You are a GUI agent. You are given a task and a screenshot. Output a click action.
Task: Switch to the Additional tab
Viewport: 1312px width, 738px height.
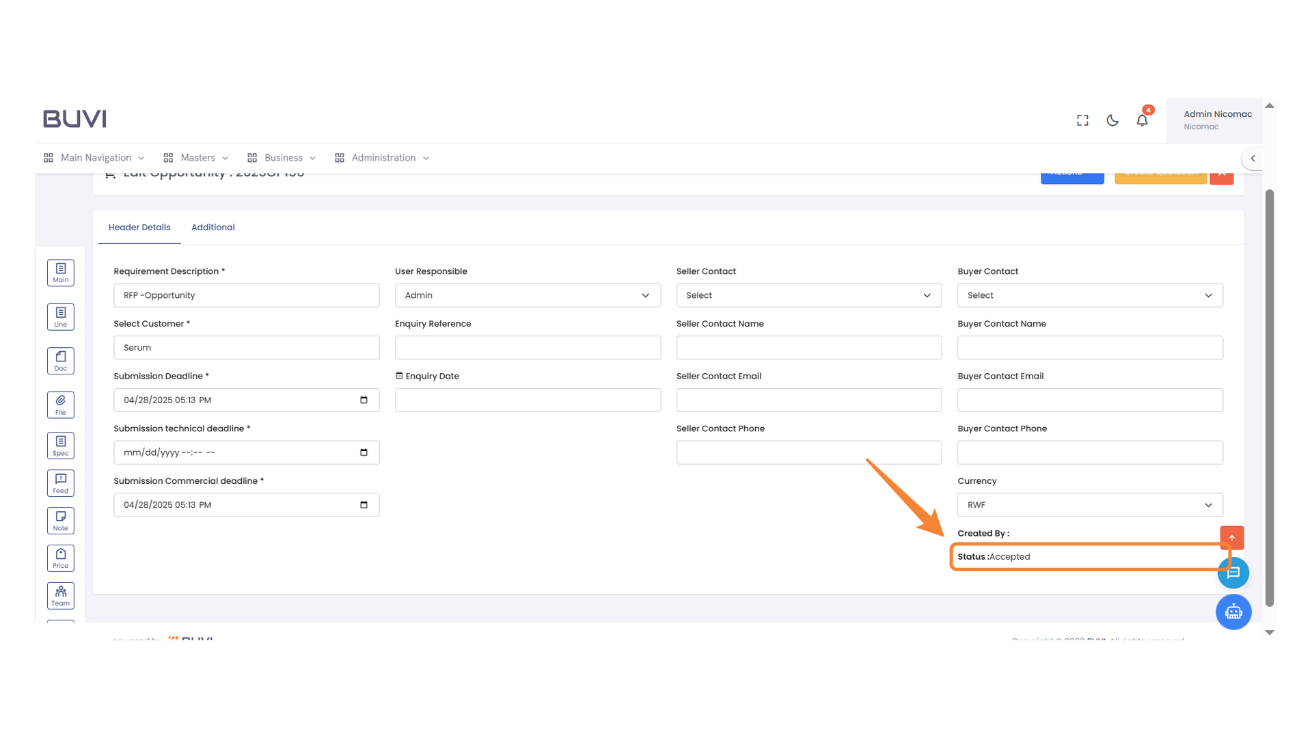click(x=213, y=228)
